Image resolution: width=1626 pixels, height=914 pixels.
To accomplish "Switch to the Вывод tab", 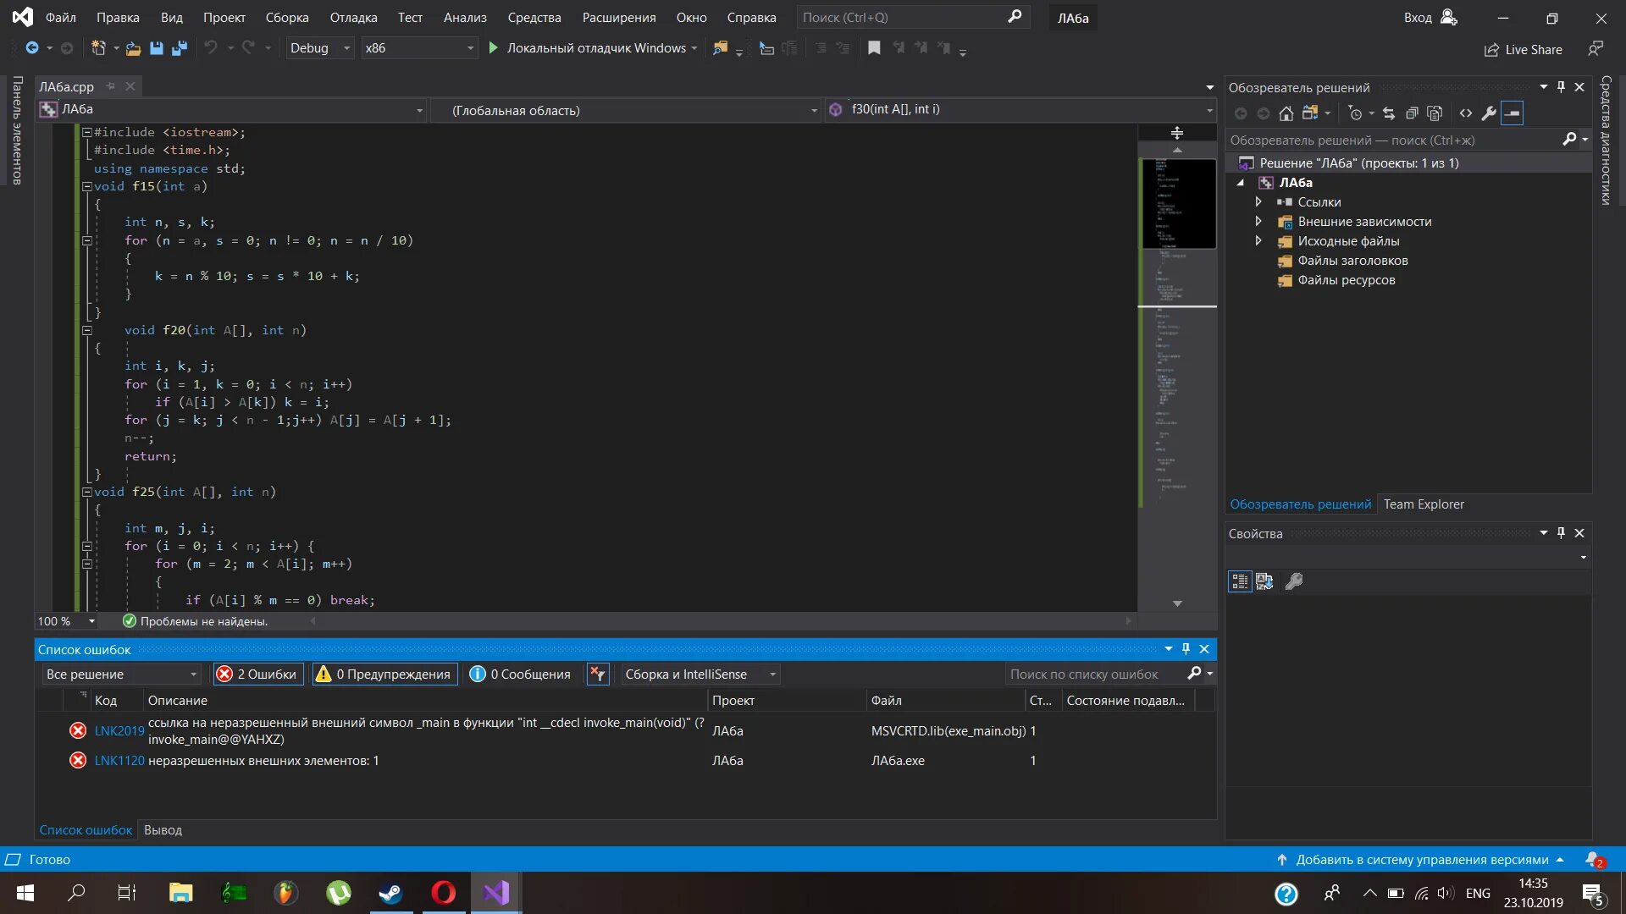I will click(x=163, y=830).
